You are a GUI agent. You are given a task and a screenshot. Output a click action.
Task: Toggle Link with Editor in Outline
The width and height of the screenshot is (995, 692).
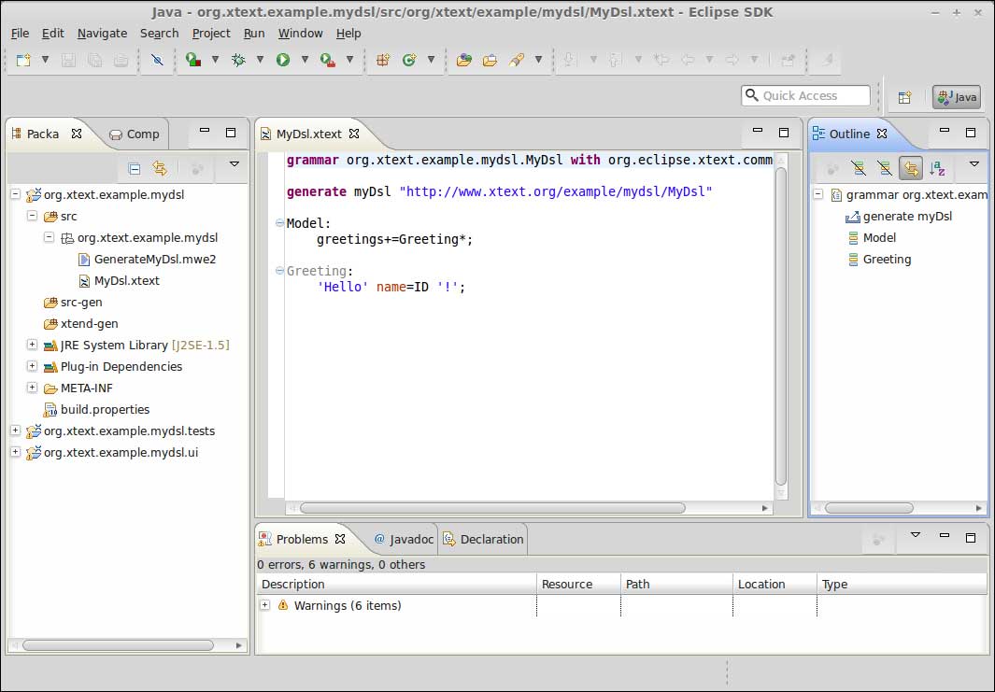910,168
